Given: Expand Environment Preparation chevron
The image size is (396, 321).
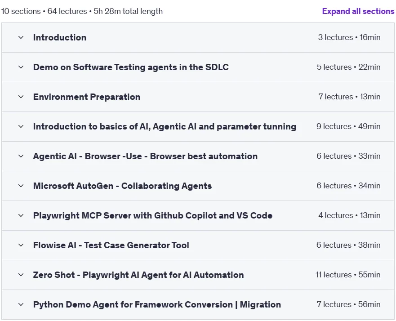Looking at the screenshot, I should [x=21, y=97].
